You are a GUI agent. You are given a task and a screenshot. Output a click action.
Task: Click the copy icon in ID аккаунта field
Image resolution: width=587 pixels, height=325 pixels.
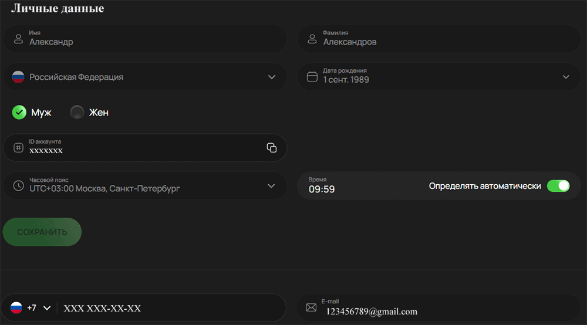click(271, 148)
